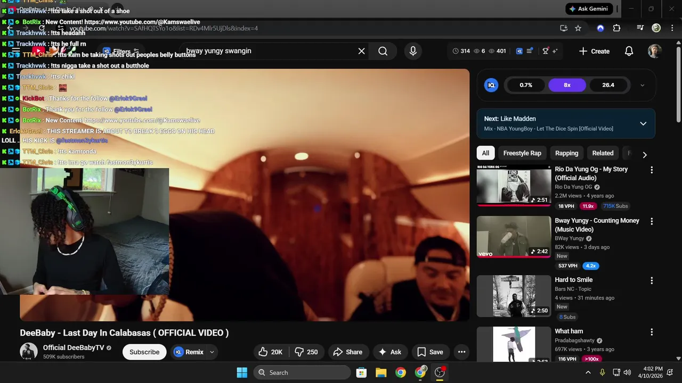Click the 11.9x badge on Rio video
Image resolution: width=682 pixels, height=383 pixels.
pyautogui.click(x=588, y=206)
